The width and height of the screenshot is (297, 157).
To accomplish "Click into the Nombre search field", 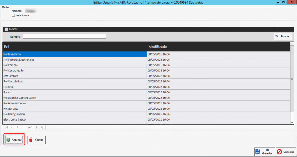I will pos(64,36).
